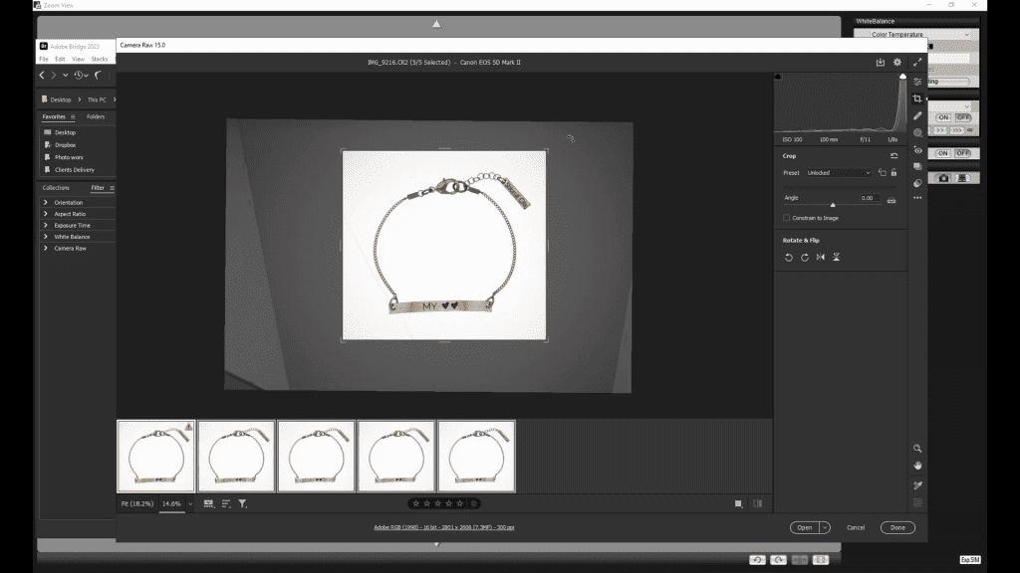This screenshot has height=573, width=1020.
Task: Click the Open button
Action: click(805, 527)
